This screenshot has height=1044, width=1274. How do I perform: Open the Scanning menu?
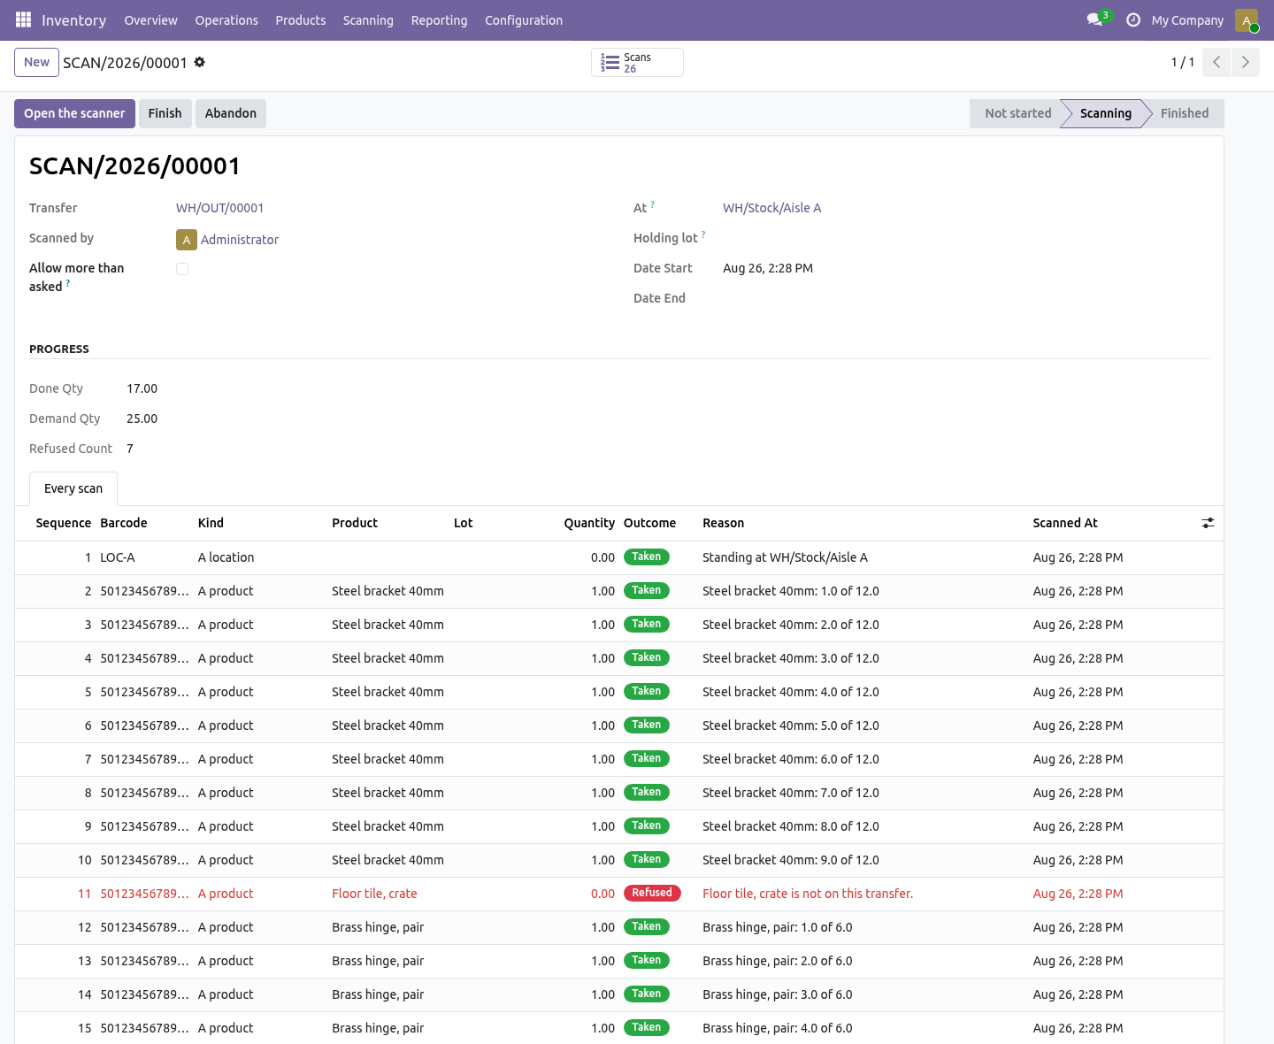(x=368, y=19)
